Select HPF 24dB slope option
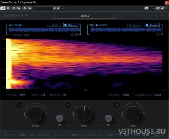 [46, 135]
